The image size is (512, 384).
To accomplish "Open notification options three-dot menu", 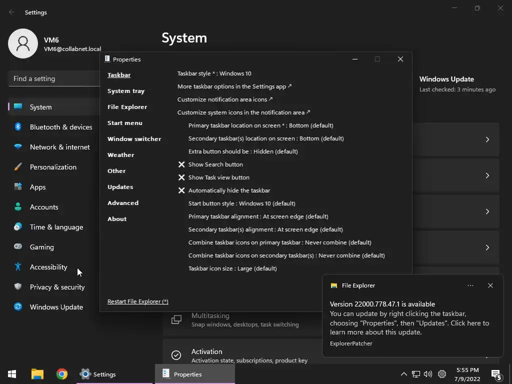I will pyautogui.click(x=470, y=285).
